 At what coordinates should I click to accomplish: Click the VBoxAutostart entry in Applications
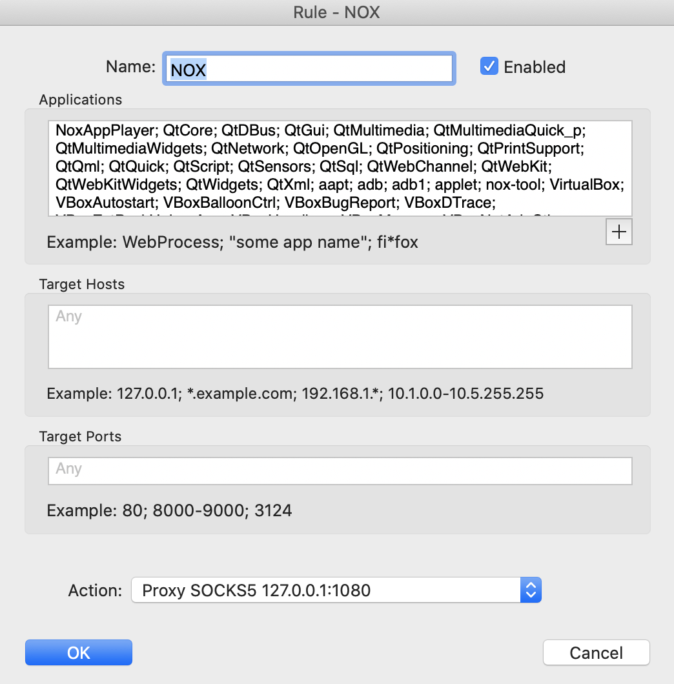coord(105,203)
